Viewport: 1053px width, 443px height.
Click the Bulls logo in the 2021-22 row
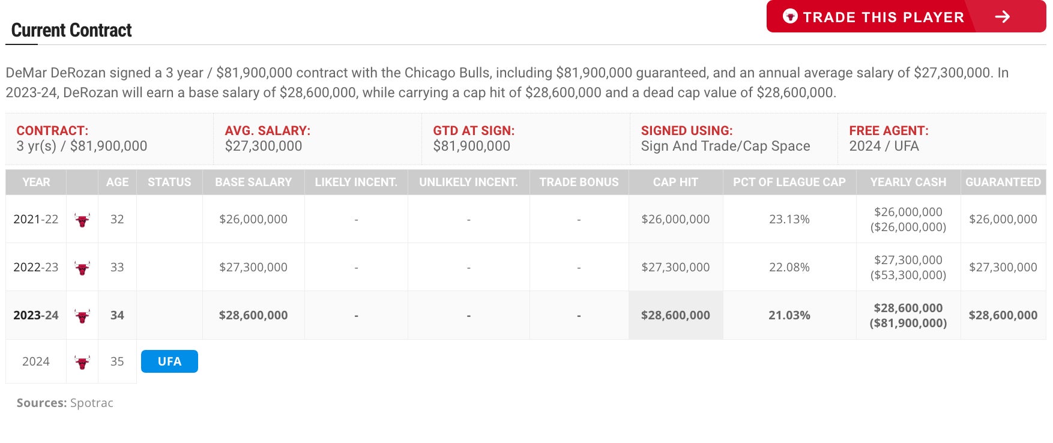pos(82,220)
